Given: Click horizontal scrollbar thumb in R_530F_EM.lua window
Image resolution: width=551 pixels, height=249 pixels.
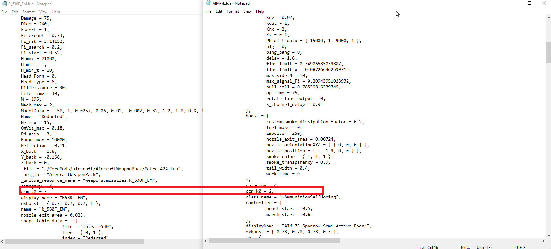Looking at the screenshot, I should click(x=74, y=241).
